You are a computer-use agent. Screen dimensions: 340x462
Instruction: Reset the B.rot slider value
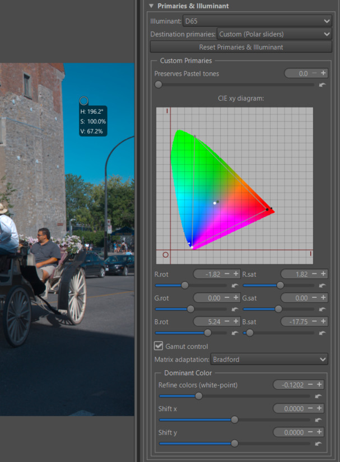pyautogui.click(x=235, y=333)
